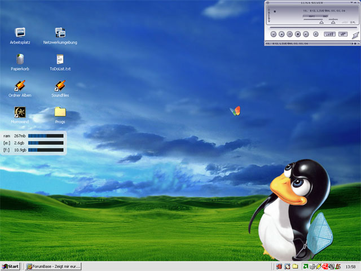Click Winamp previous track button
361x271 pixels.
pos(273,34)
